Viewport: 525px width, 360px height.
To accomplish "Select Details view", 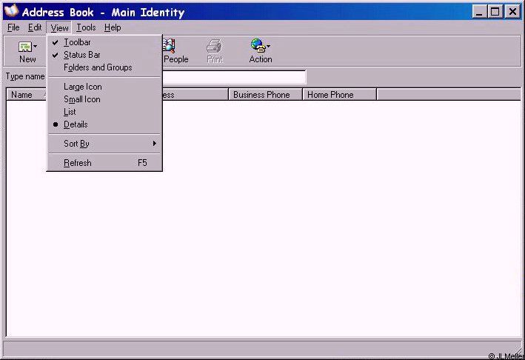I will tap(104, 124).
